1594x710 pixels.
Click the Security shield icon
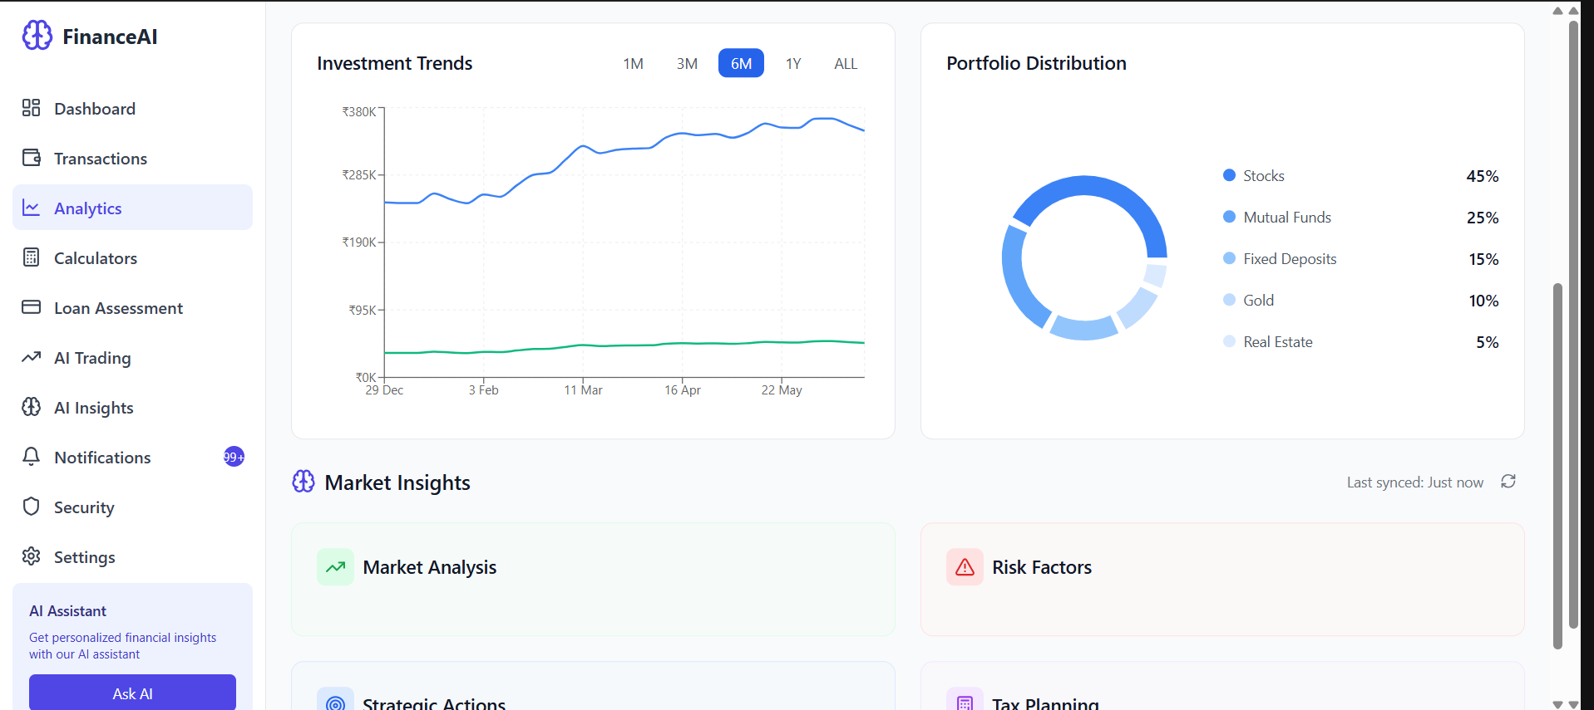31,507
